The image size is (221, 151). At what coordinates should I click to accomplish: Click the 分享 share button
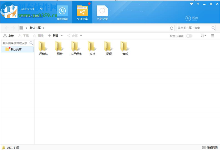[72, 36]
